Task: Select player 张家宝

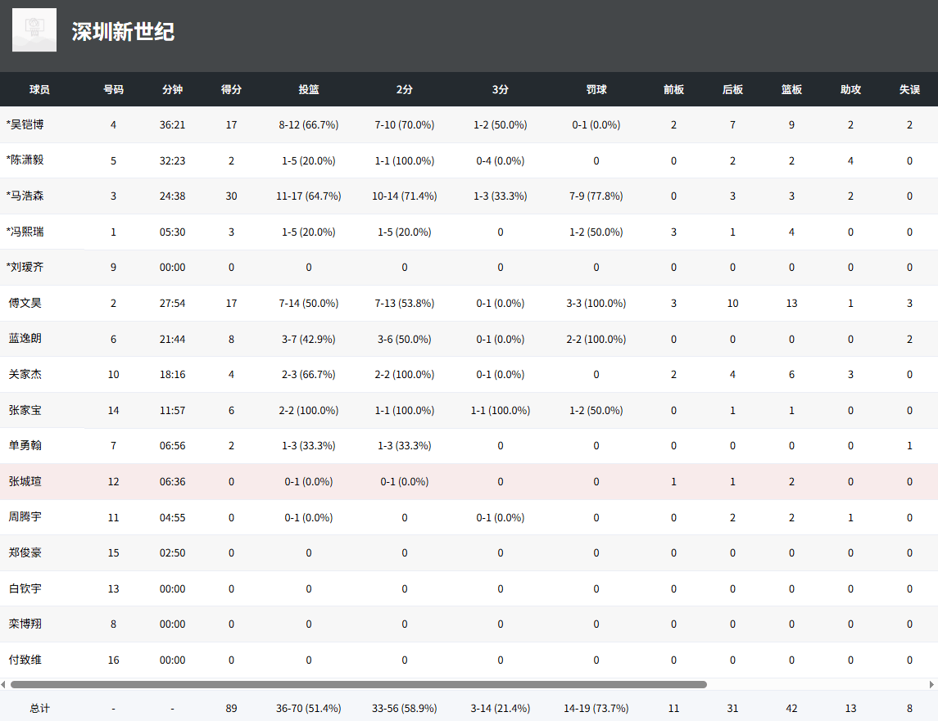Action: (x=25, y=410)
